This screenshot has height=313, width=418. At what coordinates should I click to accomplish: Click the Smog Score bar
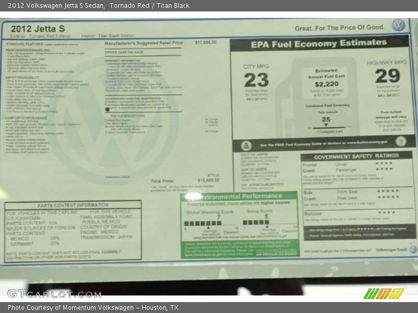[256, 222]
